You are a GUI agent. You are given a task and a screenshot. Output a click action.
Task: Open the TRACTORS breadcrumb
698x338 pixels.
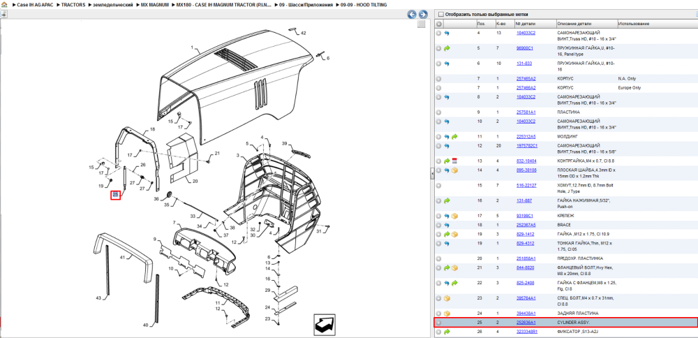point(73,5)
